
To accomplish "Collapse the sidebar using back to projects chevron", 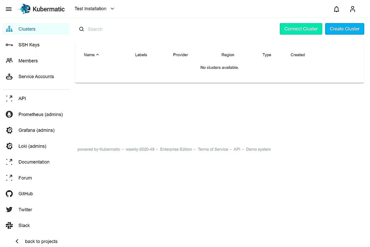I will 17,241.
